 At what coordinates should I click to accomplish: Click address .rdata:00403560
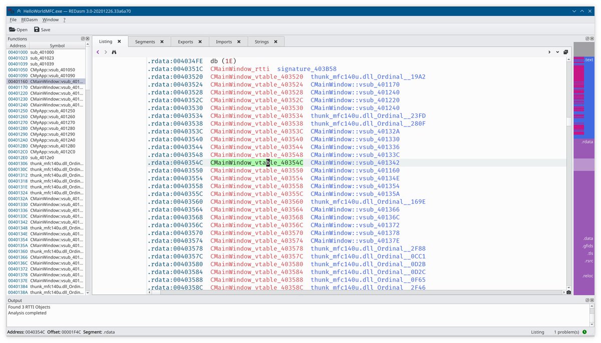point(175,202)
